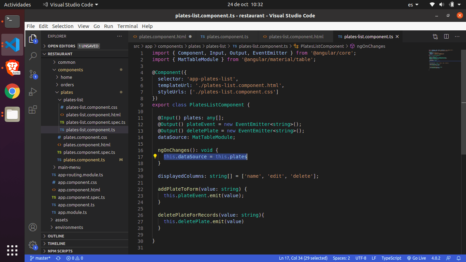Open the Search view in activity bar
This screenshot has width=466, height=262.
(33, 56)
